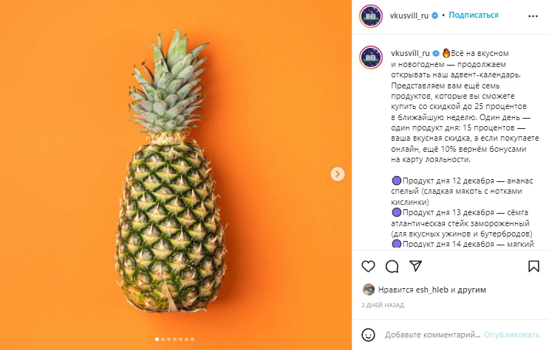Click the small esh_hleb liker avatar

pos(368,290)
